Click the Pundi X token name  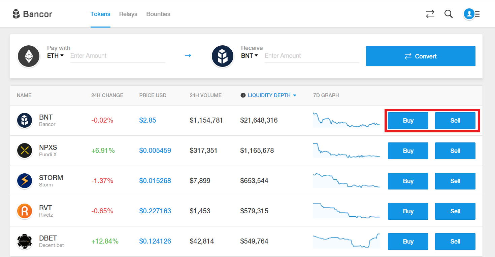48,155
